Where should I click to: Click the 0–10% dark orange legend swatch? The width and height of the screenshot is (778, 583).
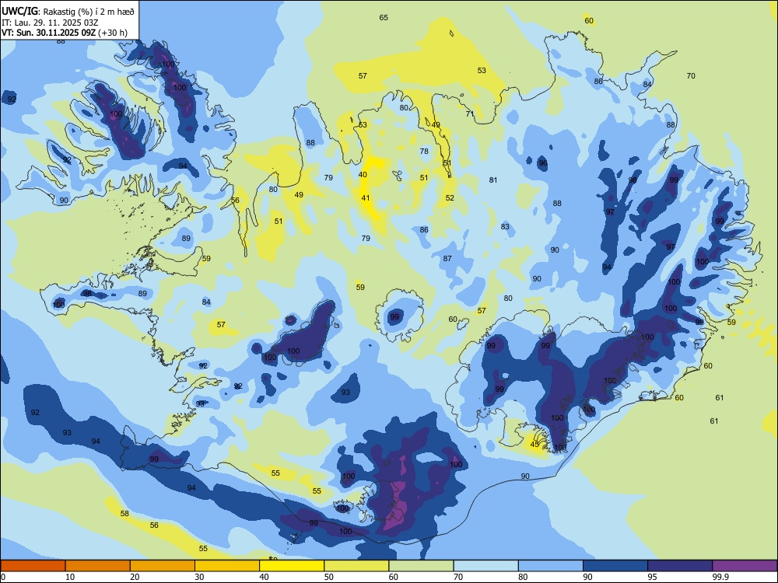33,566
